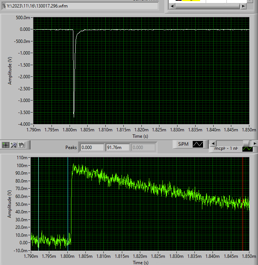258x265 pixels.
Task: Click left arrow of top table scrollbar
Action: (172, 6)
